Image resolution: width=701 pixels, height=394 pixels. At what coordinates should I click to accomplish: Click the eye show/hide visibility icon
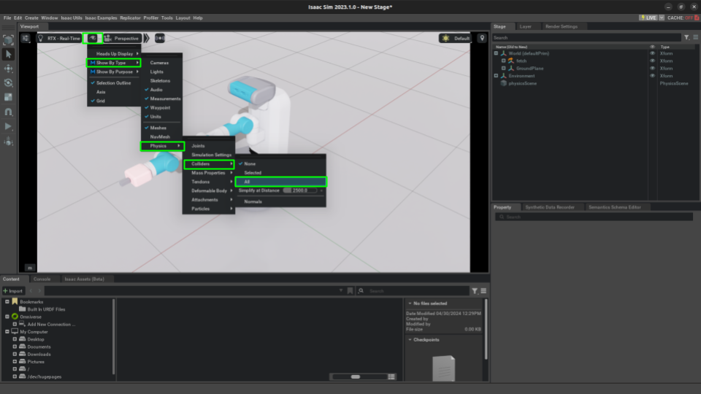[93, 39]
